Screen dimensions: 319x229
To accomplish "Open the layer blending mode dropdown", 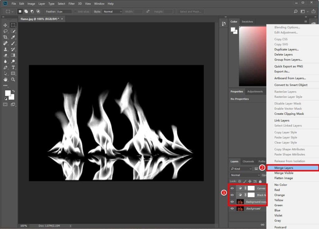I will (245, 175).
